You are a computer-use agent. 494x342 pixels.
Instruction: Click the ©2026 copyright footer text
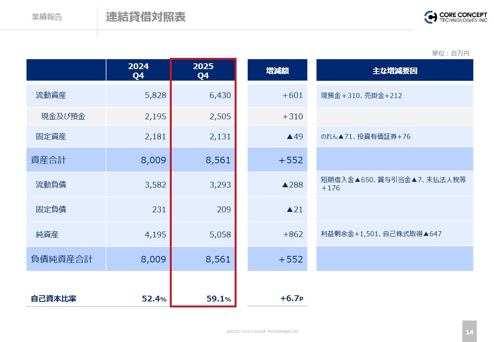point(263,332)
